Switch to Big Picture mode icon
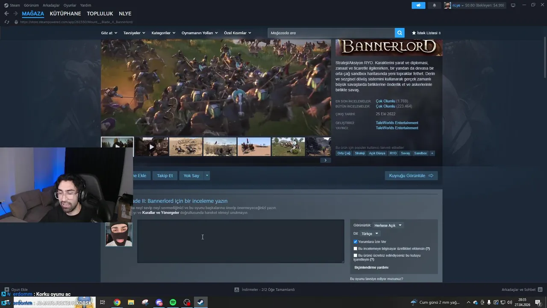The width and height of the screenshot is (547, 308). pos(513,5)
